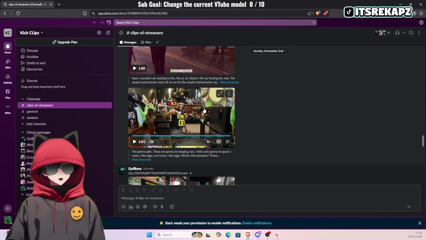Click Enable notifications link
Screen dimensions: 426x240
coord(257,223)
